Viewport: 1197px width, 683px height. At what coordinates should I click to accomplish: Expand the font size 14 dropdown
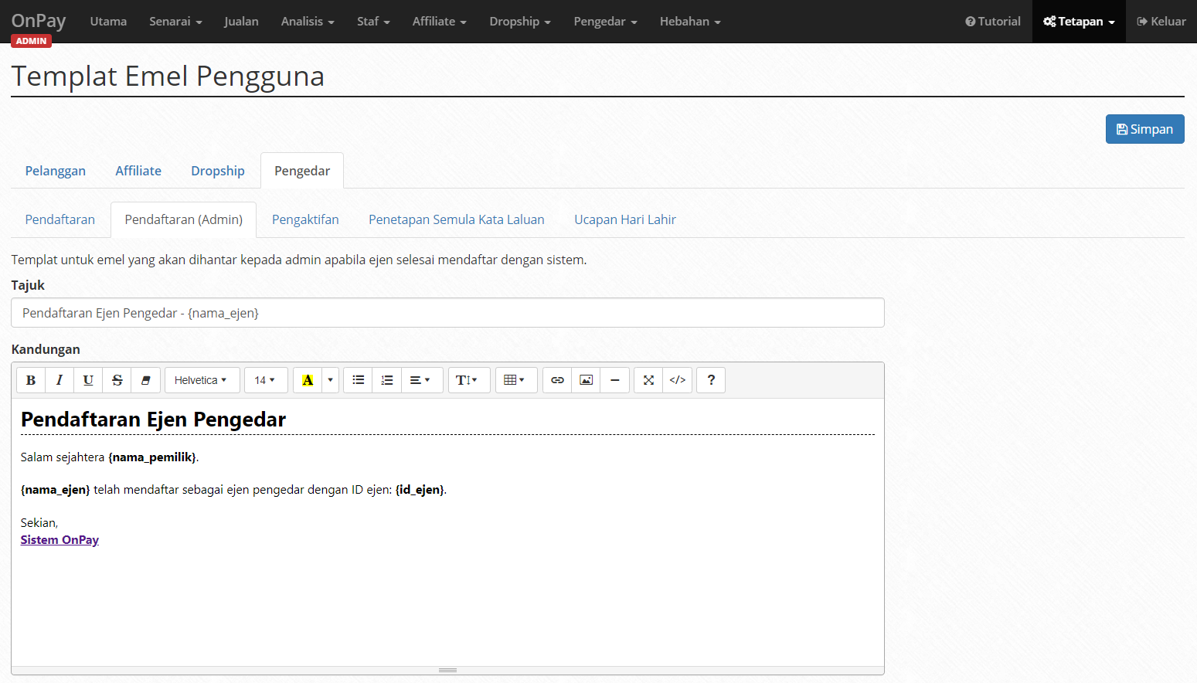pyautogui.click(x=266, y=380)
